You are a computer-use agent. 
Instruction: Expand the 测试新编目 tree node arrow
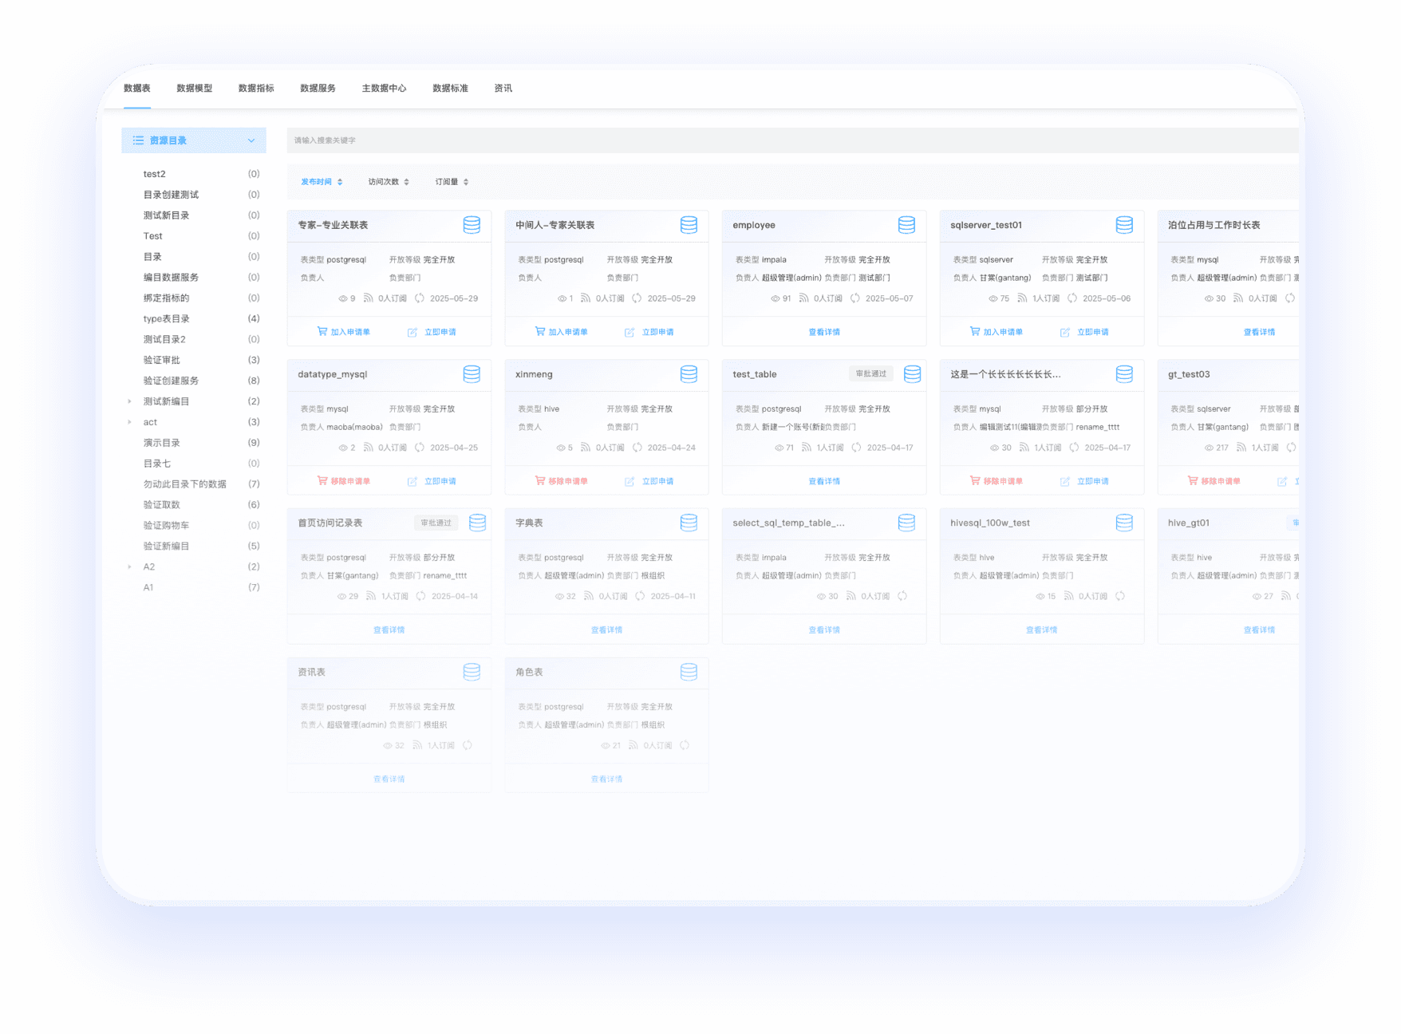130,401
